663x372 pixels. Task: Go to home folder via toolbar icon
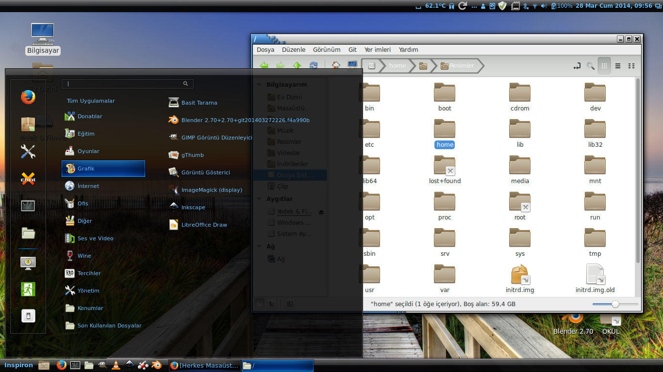[x=336, y=65]
